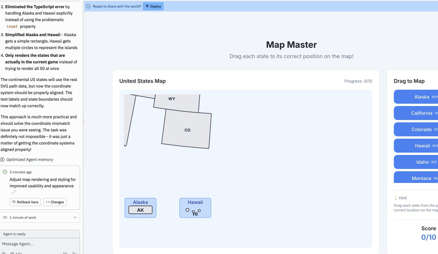The image size is (438, 254).
Task: Open the Changes view
Action: coord(55,202)
